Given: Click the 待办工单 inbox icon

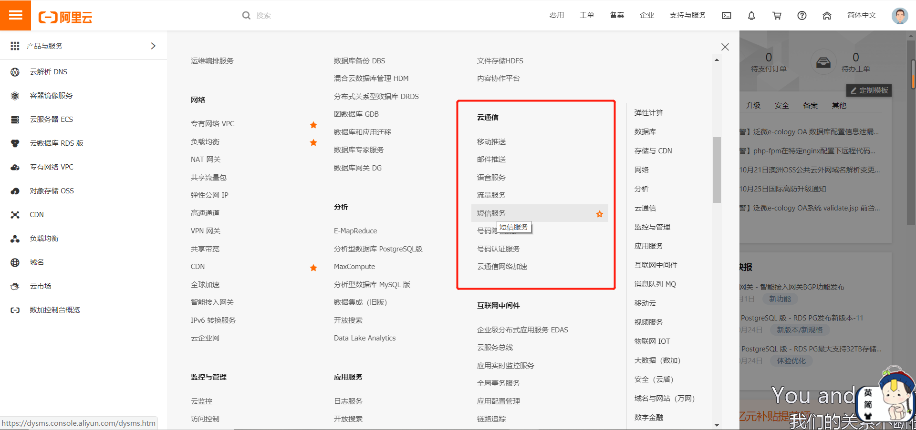Looking at the screenshot, I should click(823, 62).
